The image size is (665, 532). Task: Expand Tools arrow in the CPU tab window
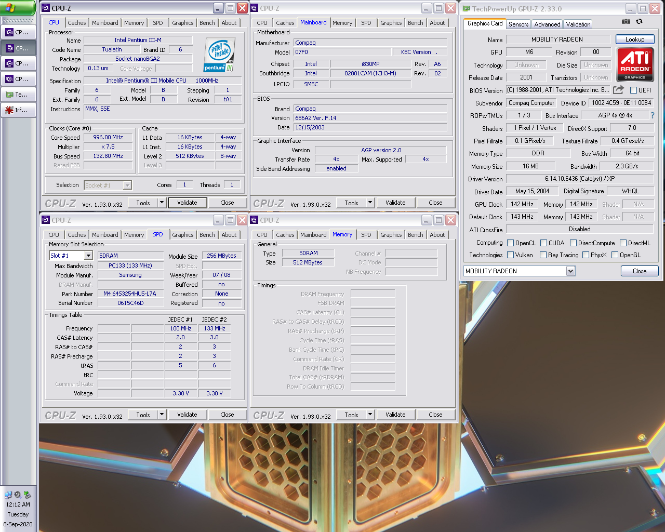coord(162,203)
